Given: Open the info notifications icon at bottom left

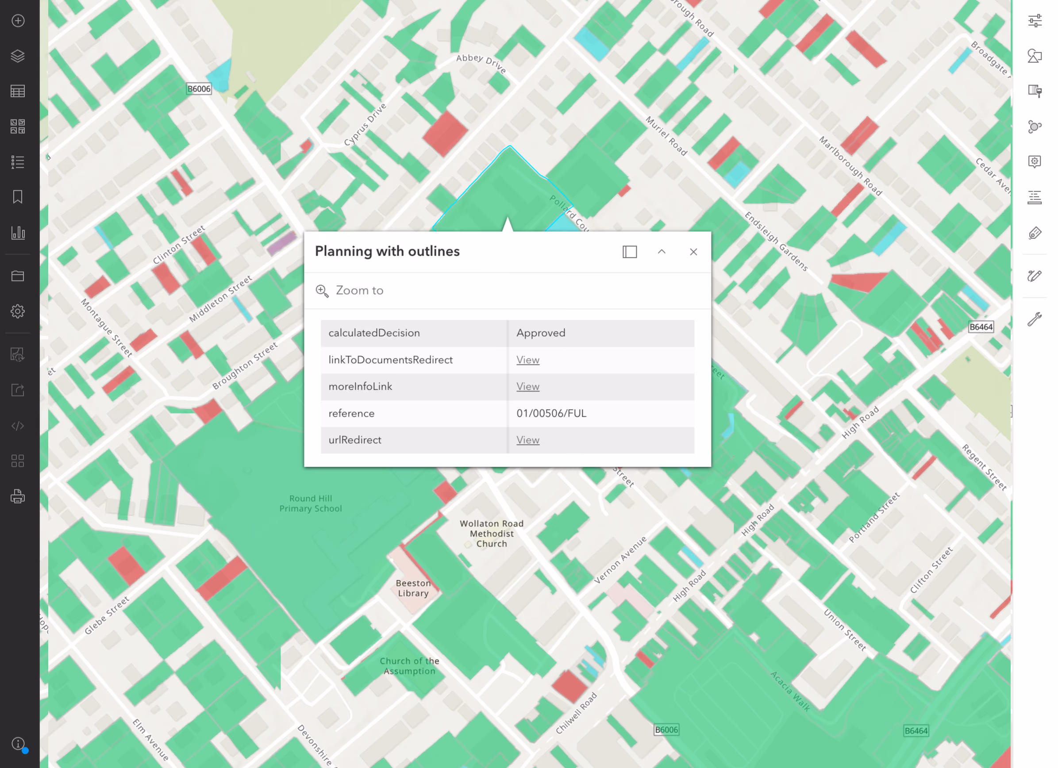Looking at the screenshot, I should [18, 743].
